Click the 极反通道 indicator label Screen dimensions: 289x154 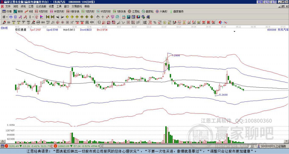click(21, 30)
